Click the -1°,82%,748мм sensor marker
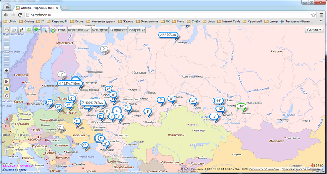 [x=69, y=83]
